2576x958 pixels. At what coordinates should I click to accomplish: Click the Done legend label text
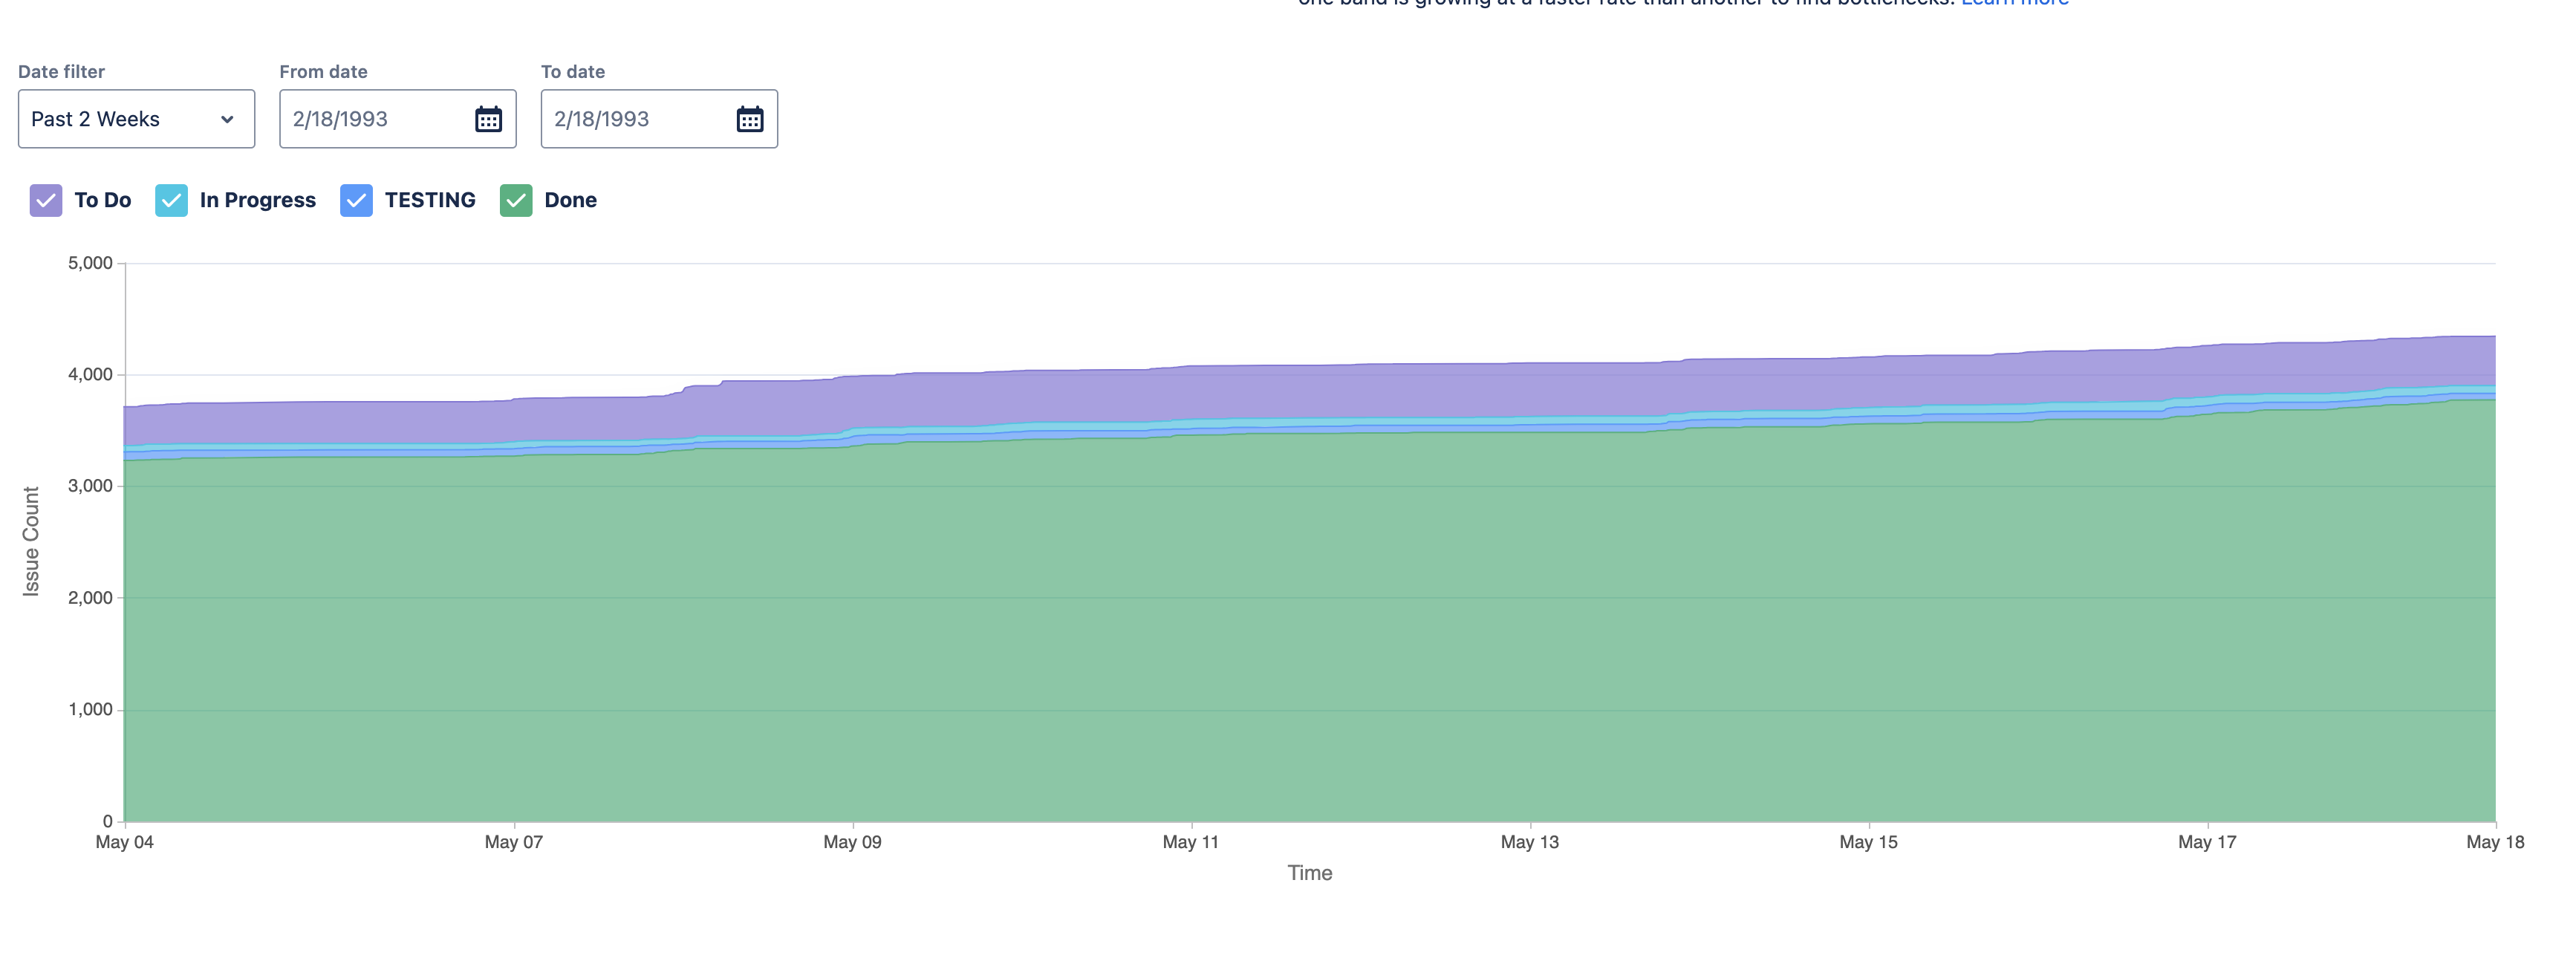coord(570,200)
